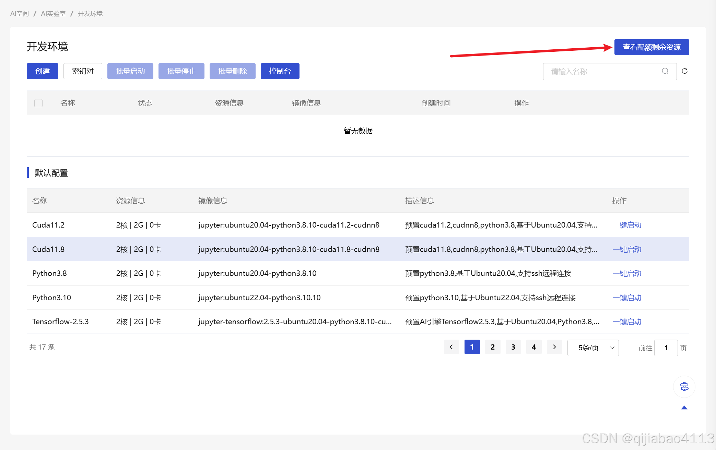Click the refresh icon beside search box
This screenshot has height=450, width=716.
[x=684, y=71]
